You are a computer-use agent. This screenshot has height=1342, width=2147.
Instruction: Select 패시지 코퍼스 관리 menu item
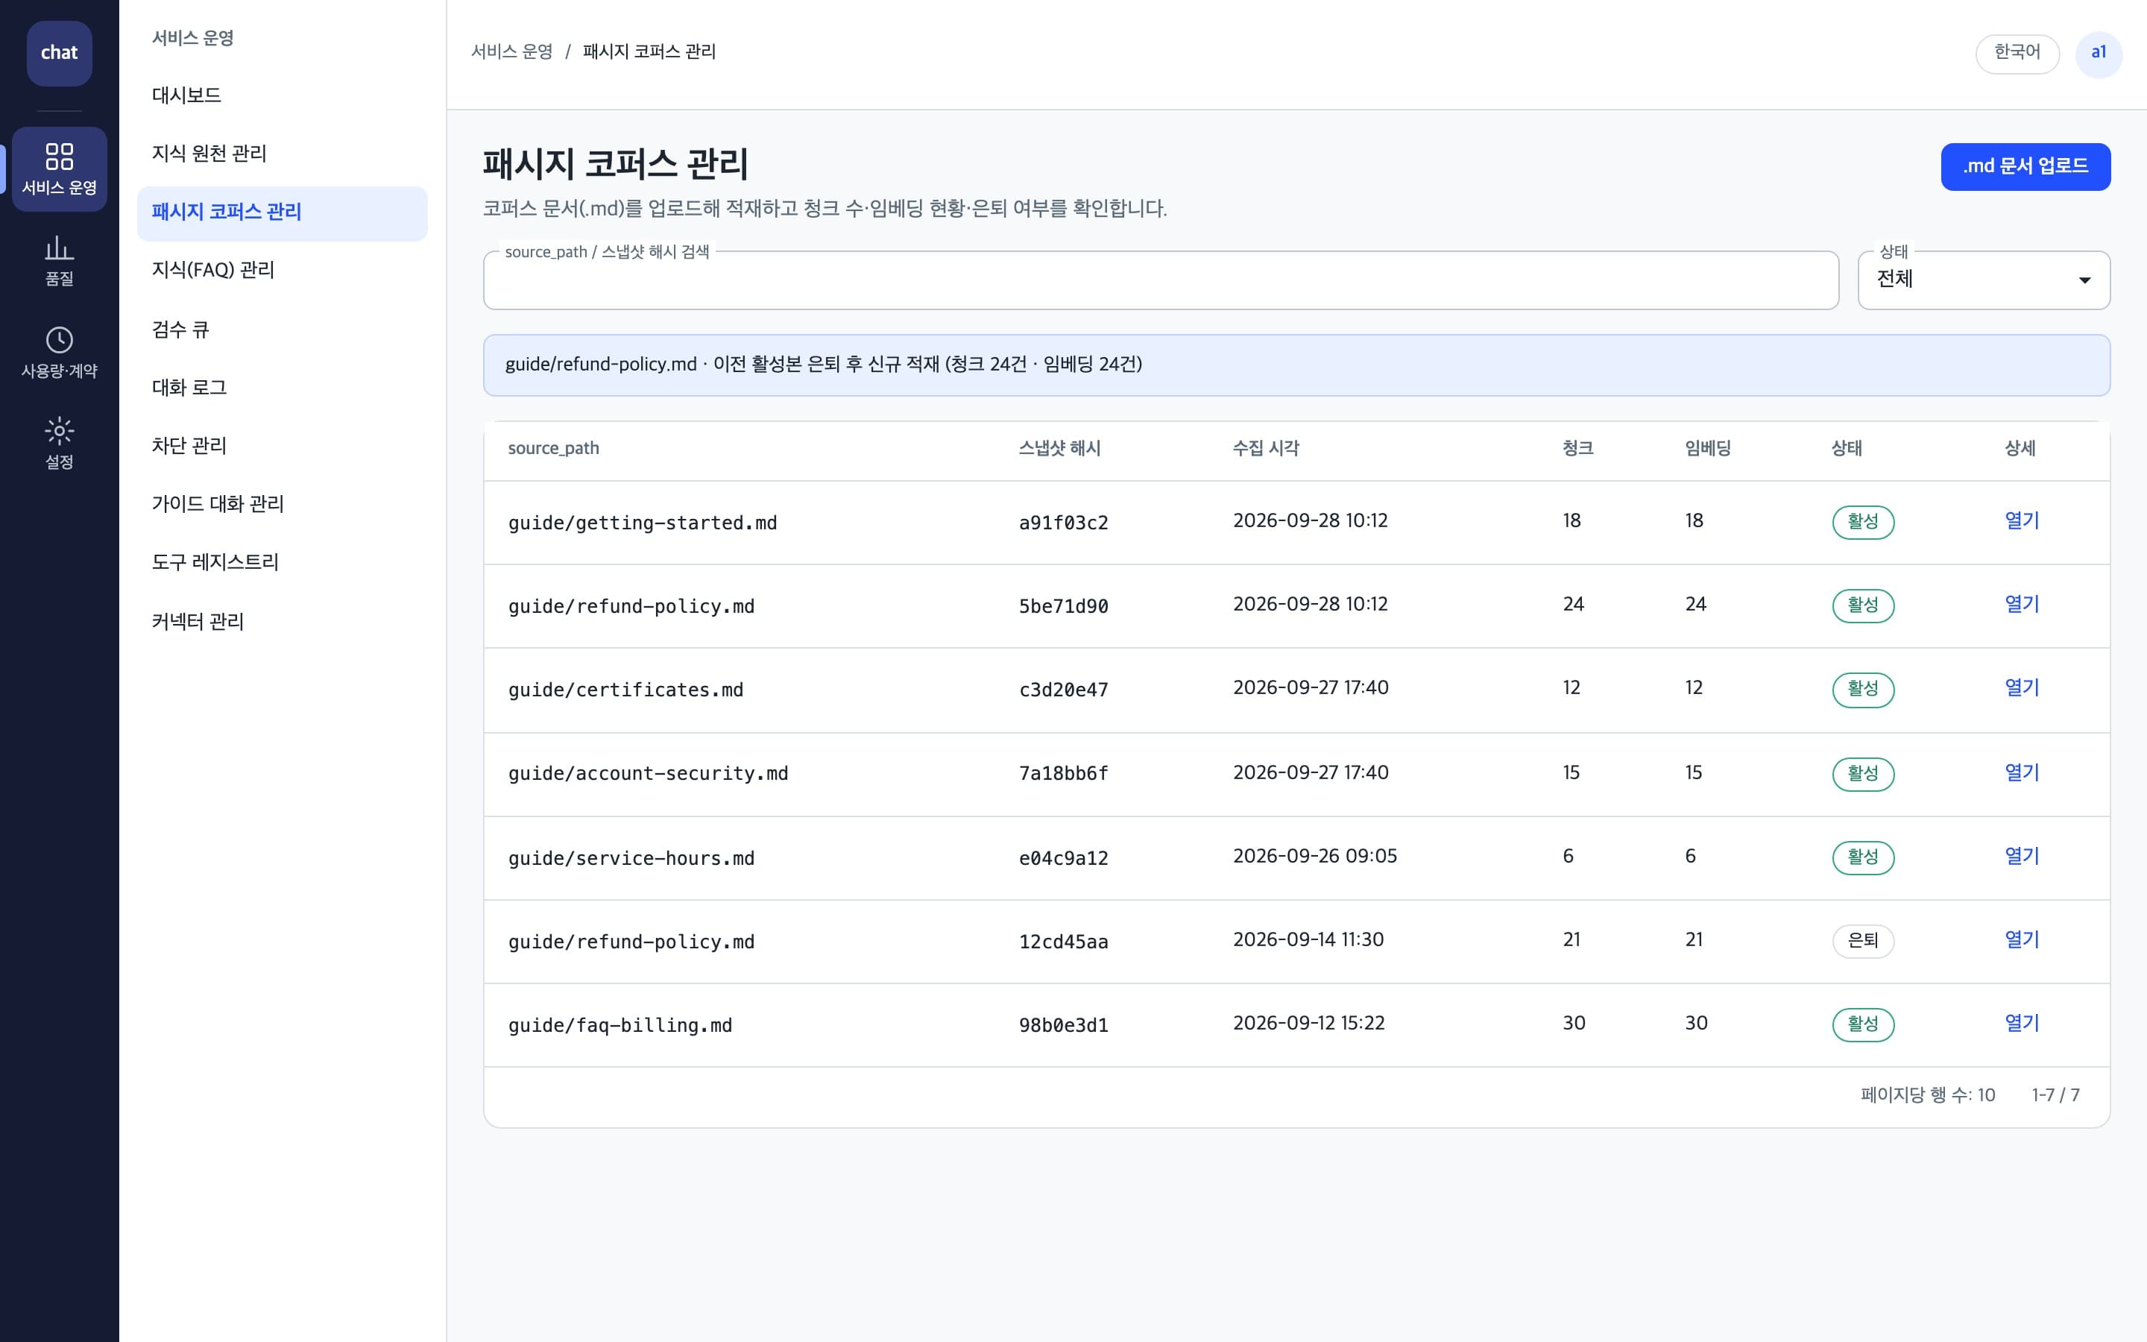coord(282,213)
